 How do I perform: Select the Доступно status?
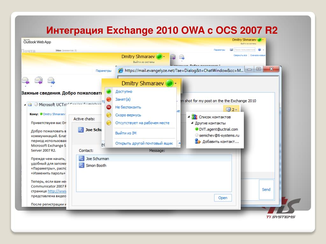click(124, 91)
